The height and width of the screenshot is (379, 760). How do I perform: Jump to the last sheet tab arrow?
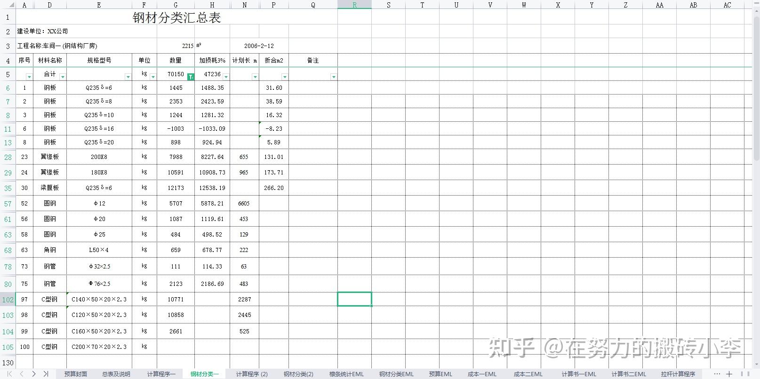(46, 374)
